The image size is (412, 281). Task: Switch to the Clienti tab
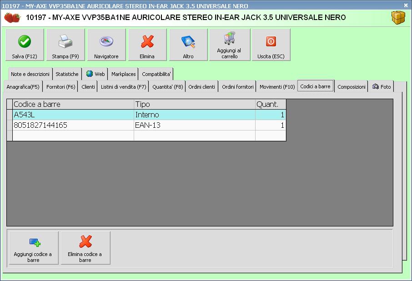88,87
